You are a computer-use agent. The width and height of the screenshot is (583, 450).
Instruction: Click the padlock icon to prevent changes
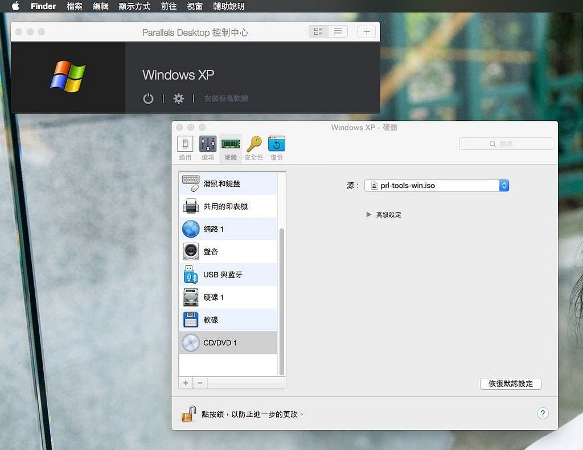(x=189, y=414)
